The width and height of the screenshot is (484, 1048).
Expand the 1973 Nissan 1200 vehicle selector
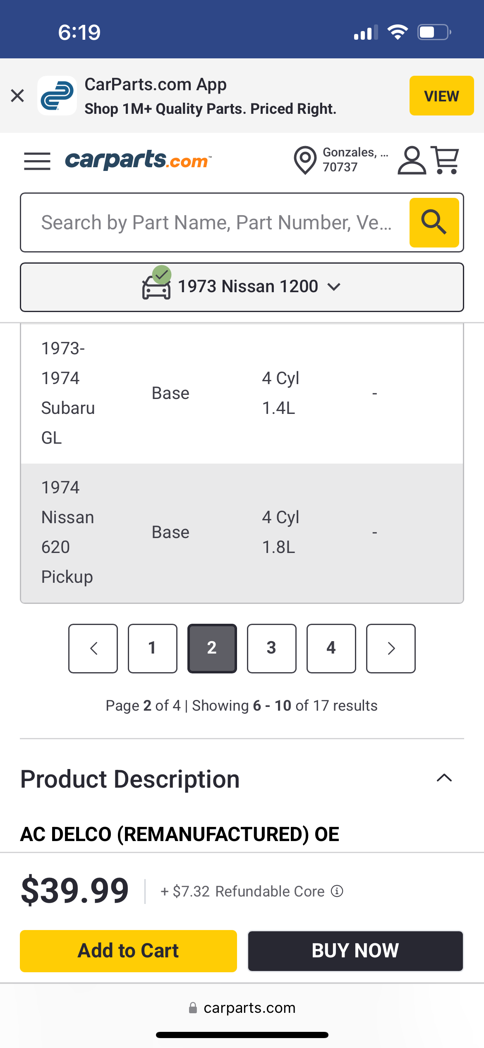point(242,287)
